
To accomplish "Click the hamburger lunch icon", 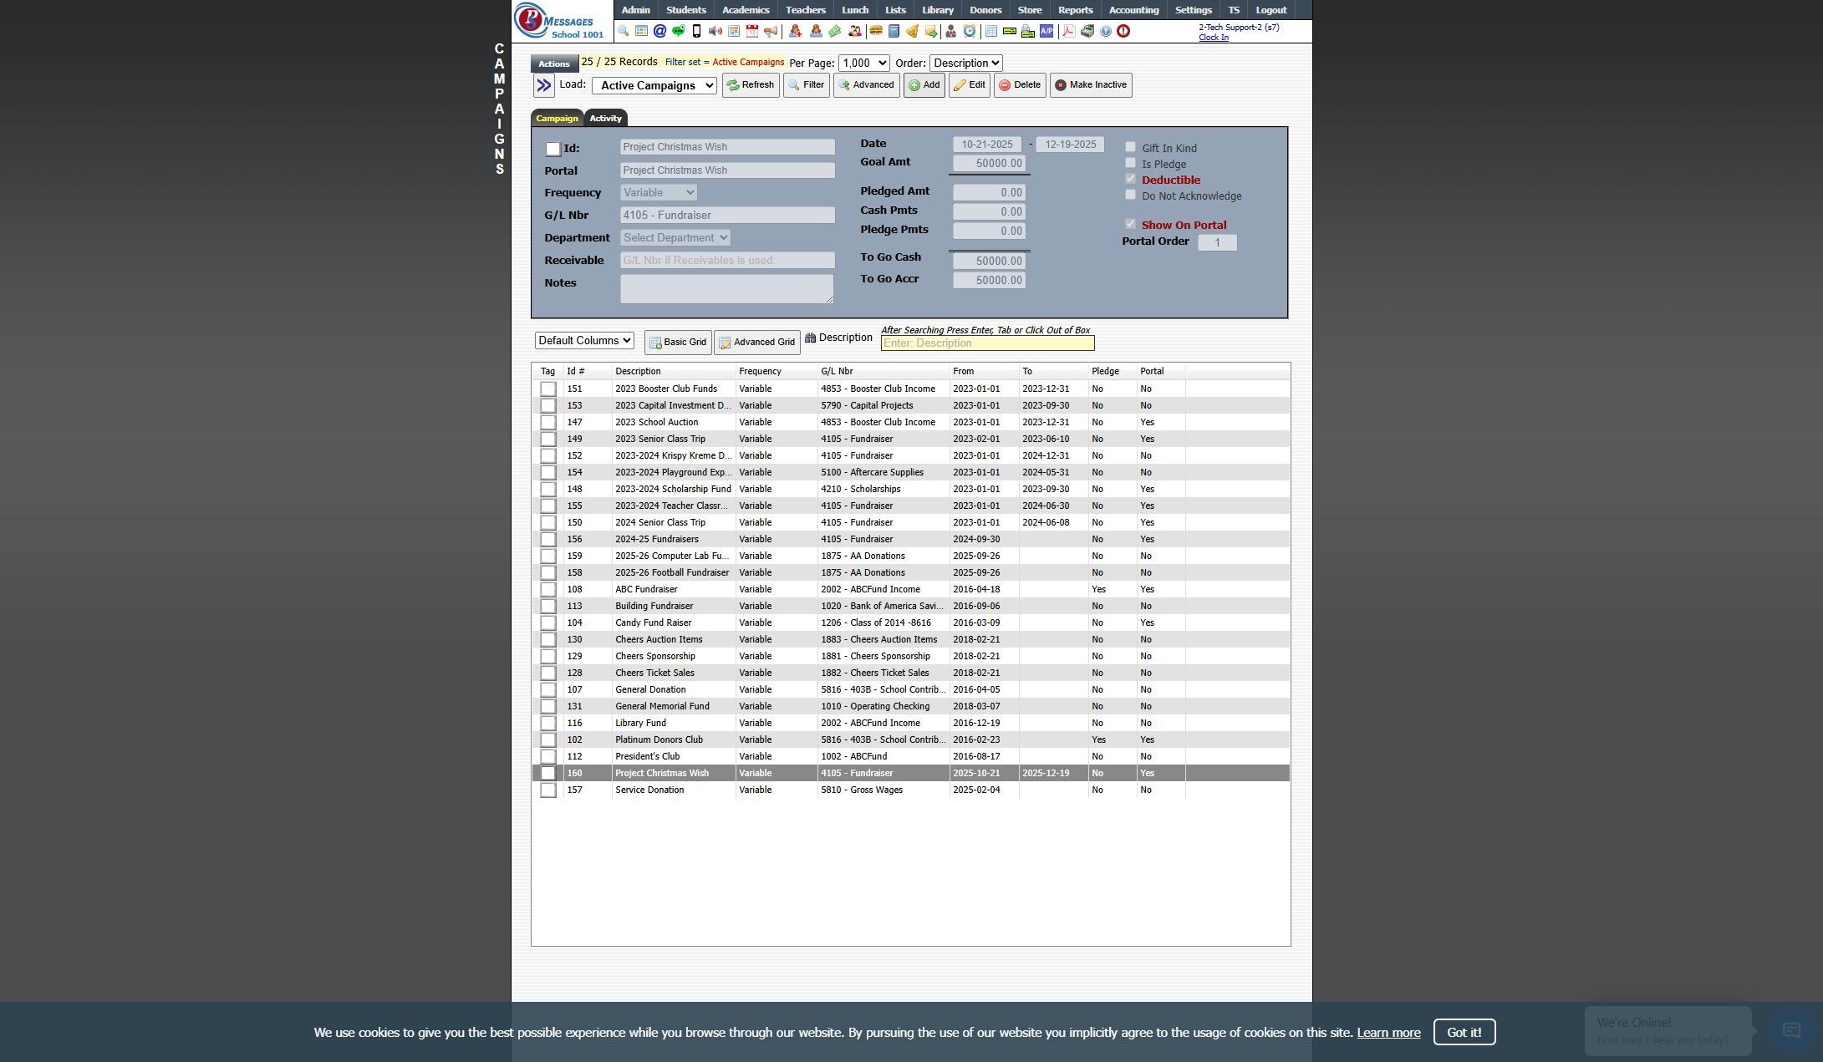I will [875, 31].
